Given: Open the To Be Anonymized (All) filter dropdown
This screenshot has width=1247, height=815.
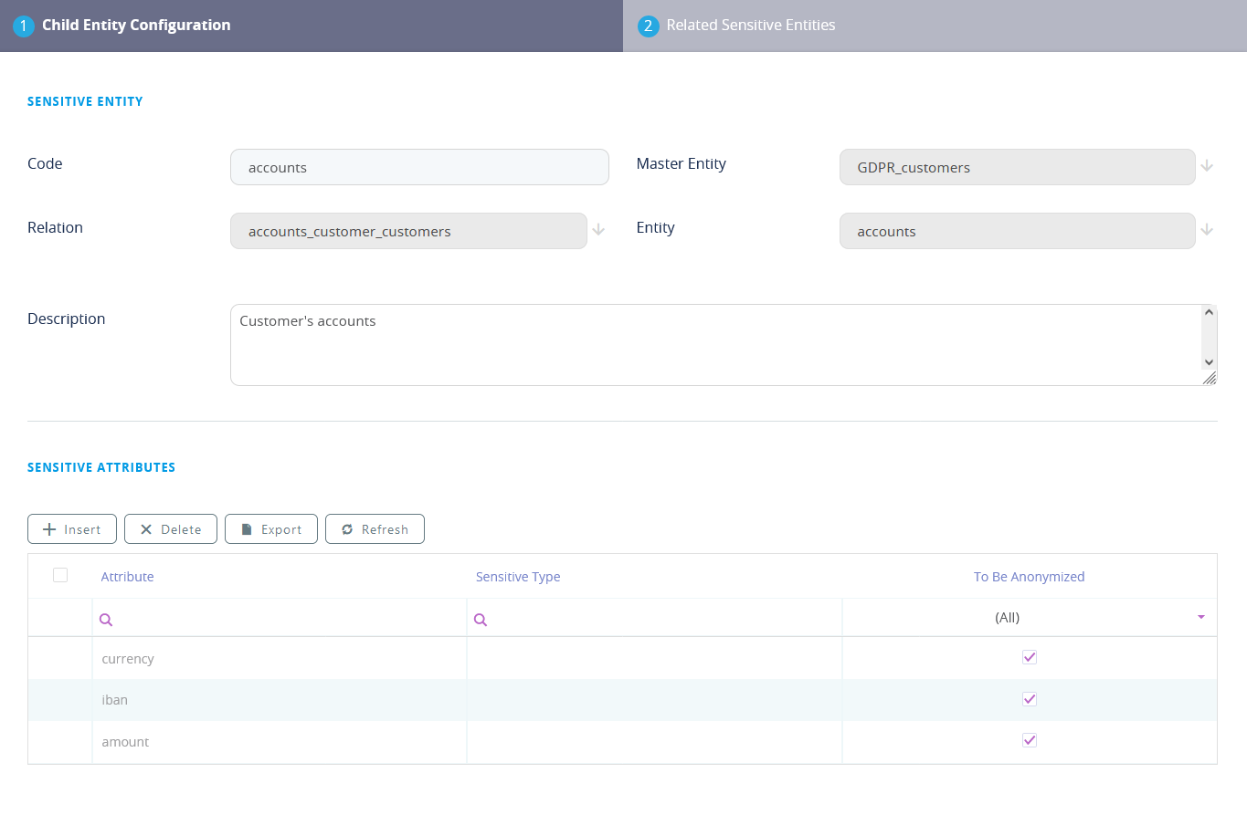Looking at the screenshot, I should (x=1200, y=618).
